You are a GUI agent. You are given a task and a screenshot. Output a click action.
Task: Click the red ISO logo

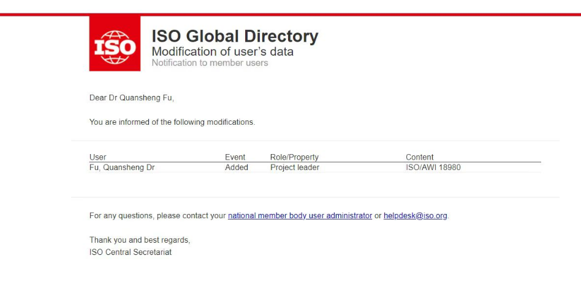pos(115,43)
